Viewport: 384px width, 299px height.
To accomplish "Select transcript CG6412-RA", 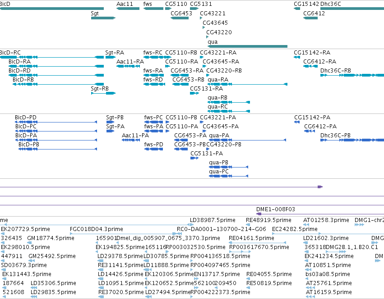I will [x=320, y=62].
